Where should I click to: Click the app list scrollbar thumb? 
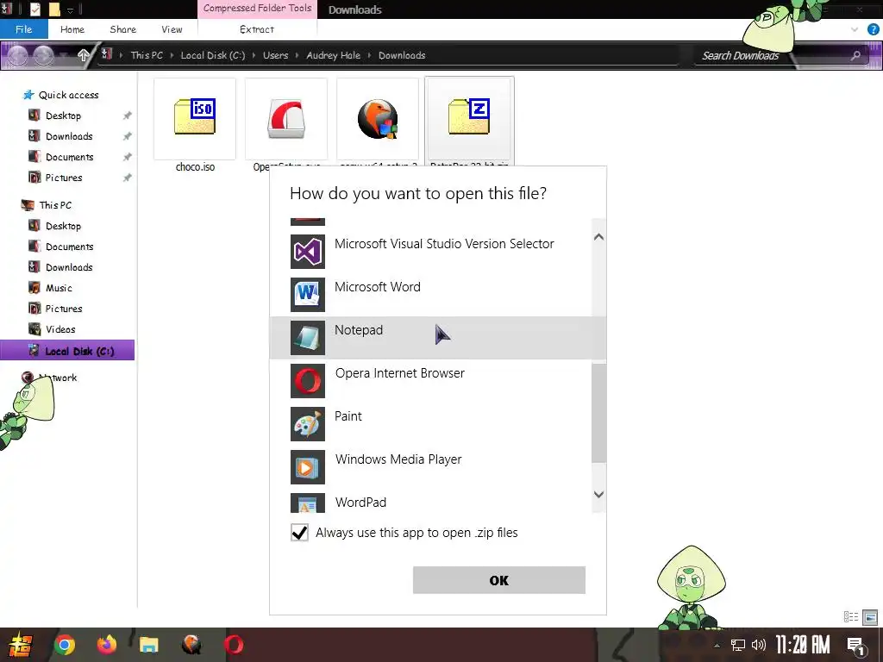(x=599, y=413)
